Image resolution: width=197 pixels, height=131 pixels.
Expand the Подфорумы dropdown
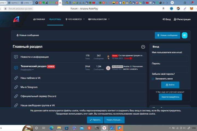click(x=27, y=70)
